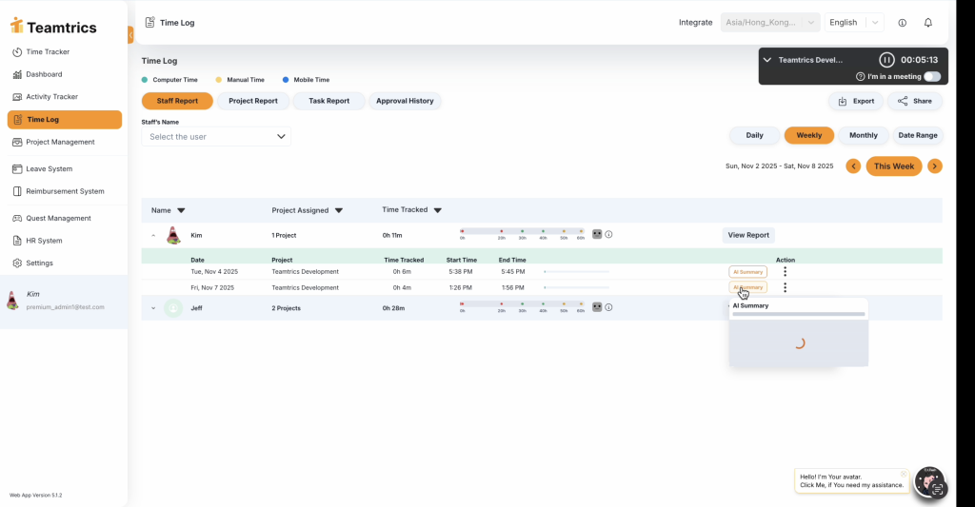Open the info icon in header
975x507 pixels.
click(x=903, y=23)
